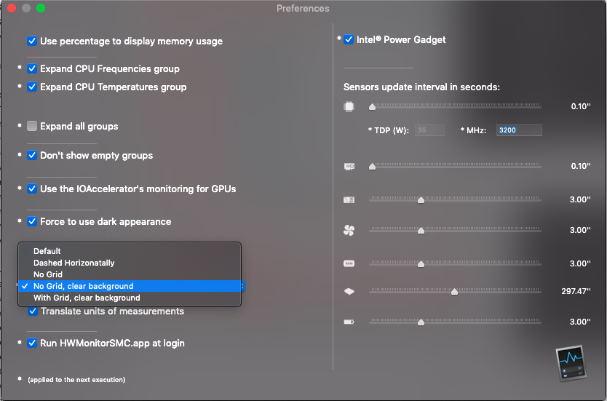This screenshot has width=607, height=401.
Task: Click 'Sensors update interval in seconds:' label
Action: click(421, 87)
